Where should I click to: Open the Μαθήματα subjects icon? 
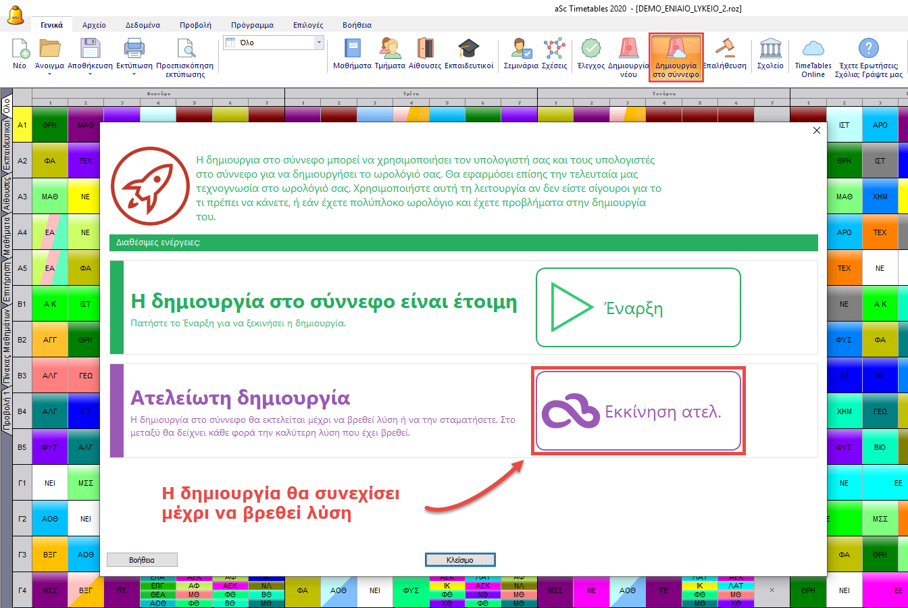pyautogui.click(x=352, y=50)
